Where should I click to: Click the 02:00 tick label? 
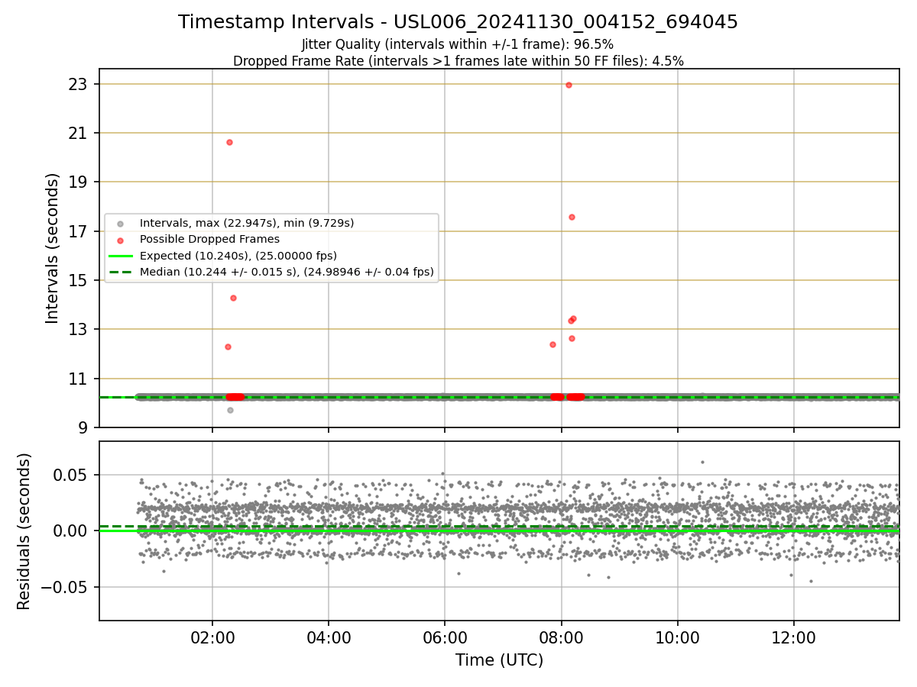click(x=212, y=637)
